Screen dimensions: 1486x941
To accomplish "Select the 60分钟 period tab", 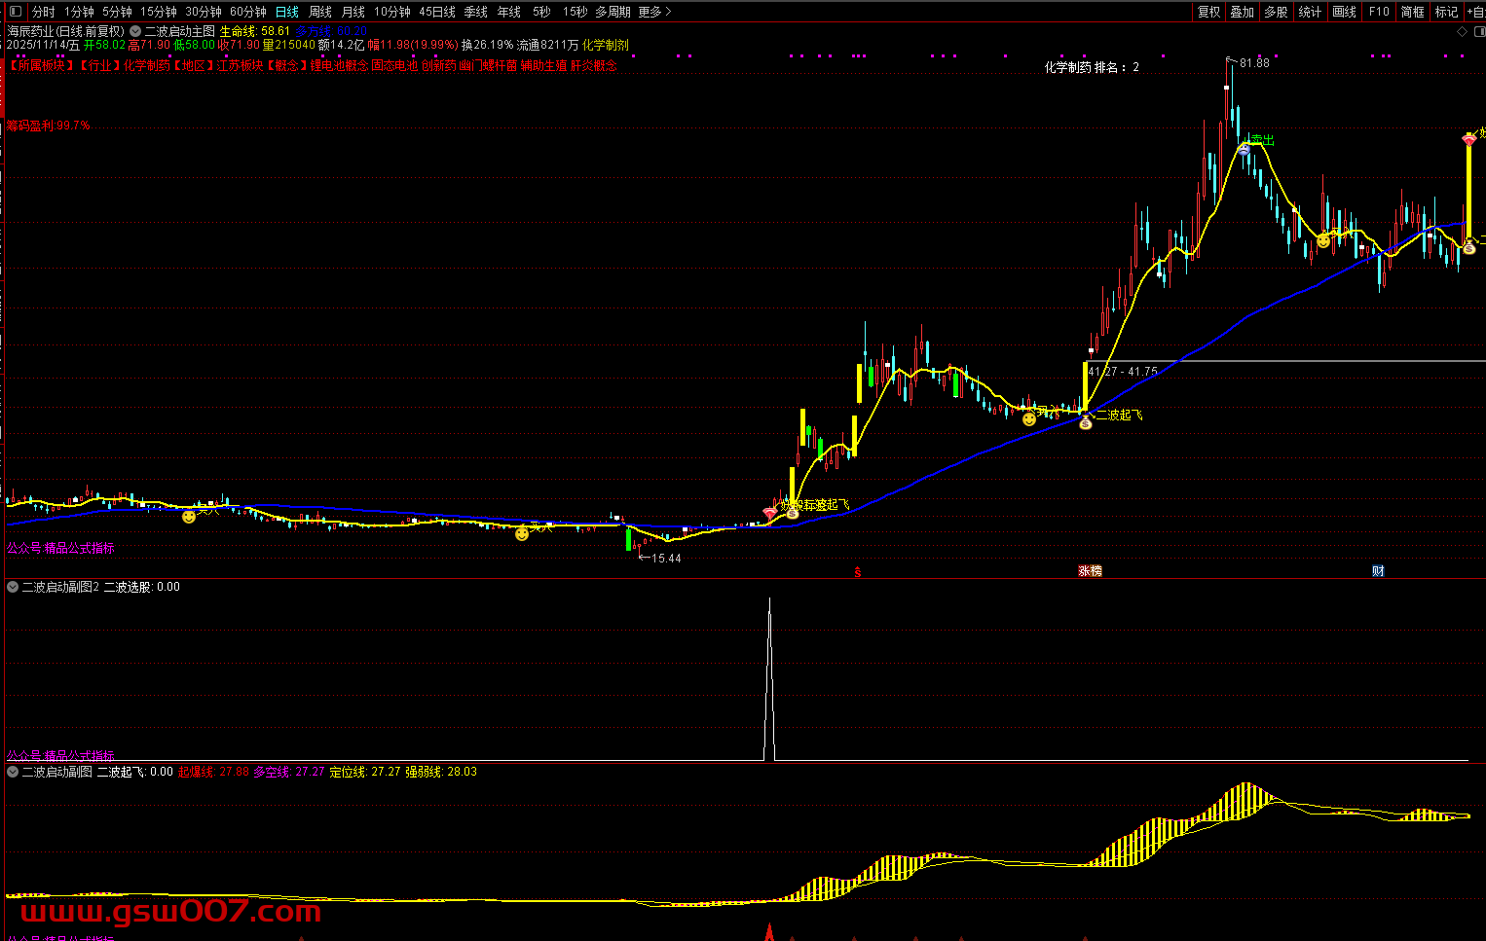I will [247, 12].
